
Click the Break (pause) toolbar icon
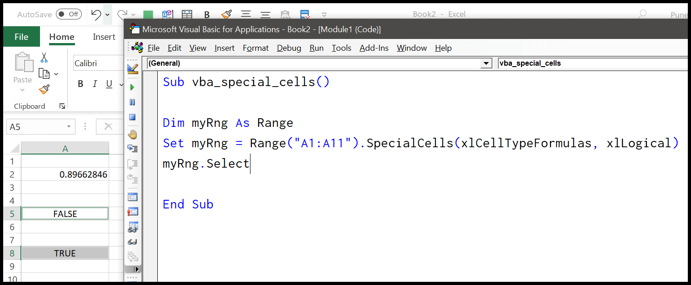132,102
